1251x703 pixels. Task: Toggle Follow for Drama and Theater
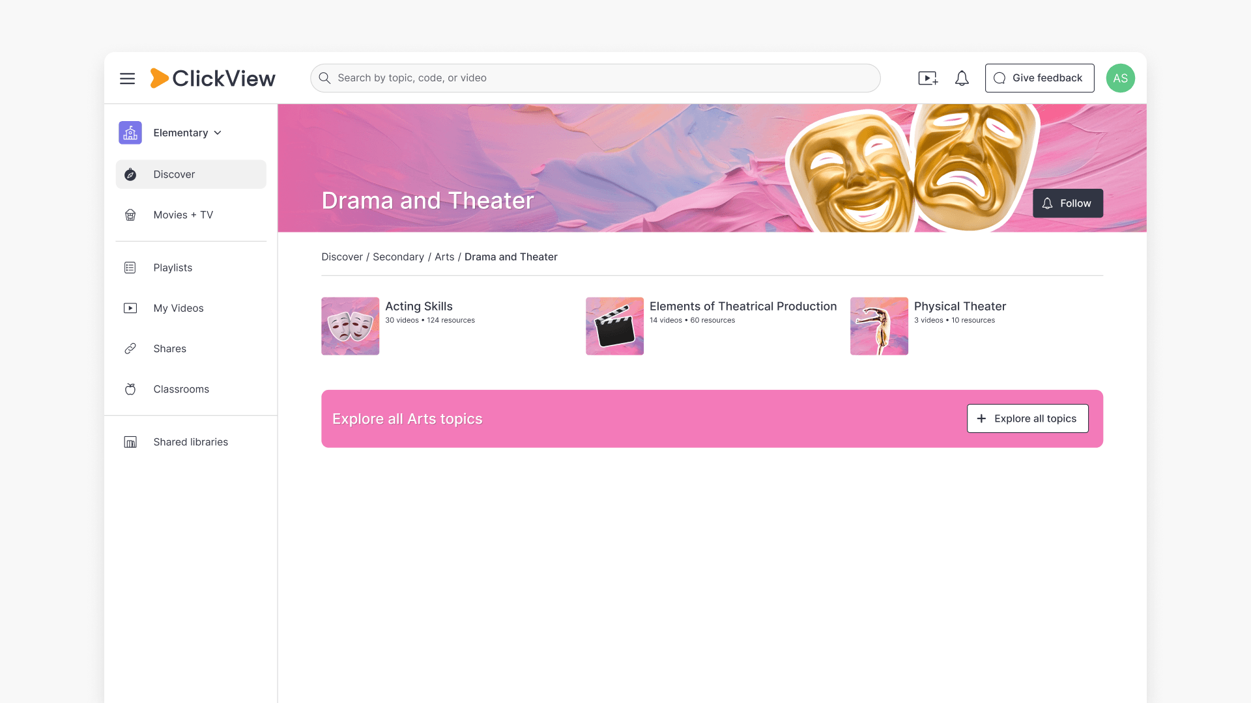tap(1068, 203)
